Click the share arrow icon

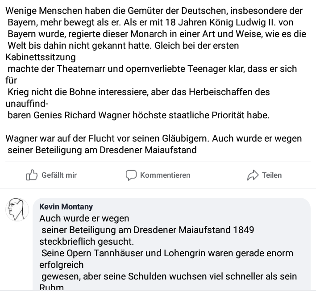point(253,175)
